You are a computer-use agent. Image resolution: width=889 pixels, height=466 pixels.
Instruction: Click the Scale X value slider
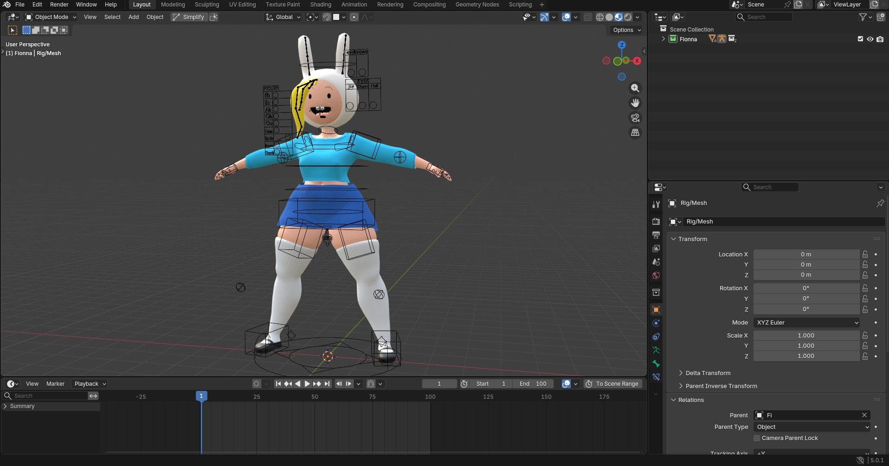point(807,336)
